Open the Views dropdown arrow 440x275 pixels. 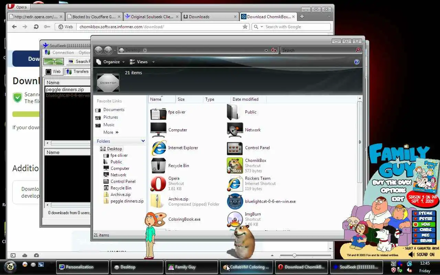point(153,62)
